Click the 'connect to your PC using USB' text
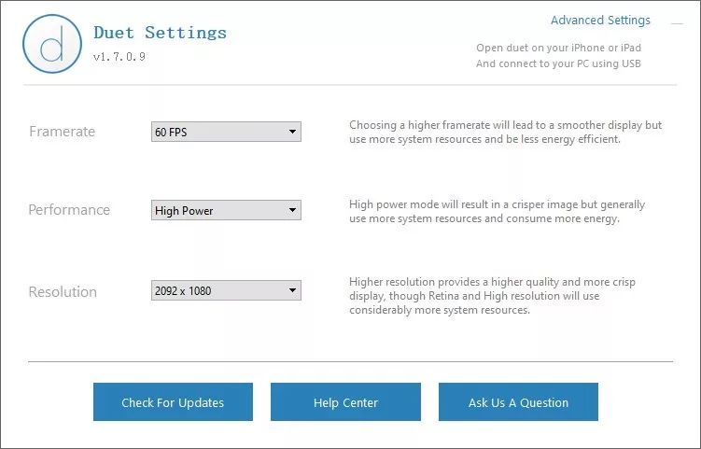701x449 pixels. tap(558, 63)
